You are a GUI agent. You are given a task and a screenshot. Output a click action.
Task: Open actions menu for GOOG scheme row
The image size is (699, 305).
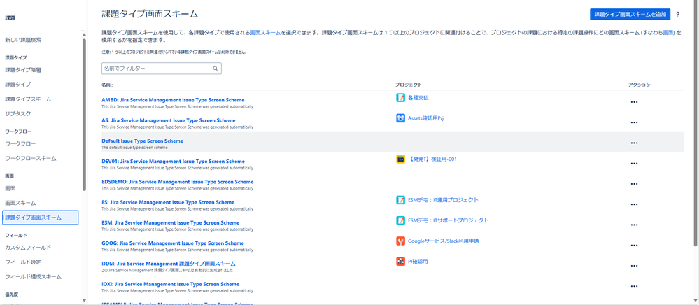tap(634, 246)
